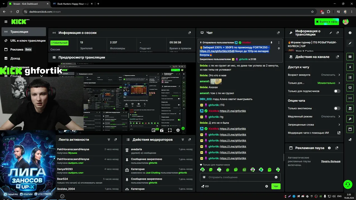Send message with the Чат button
The image size is (356, 200).
click(276, 186)
